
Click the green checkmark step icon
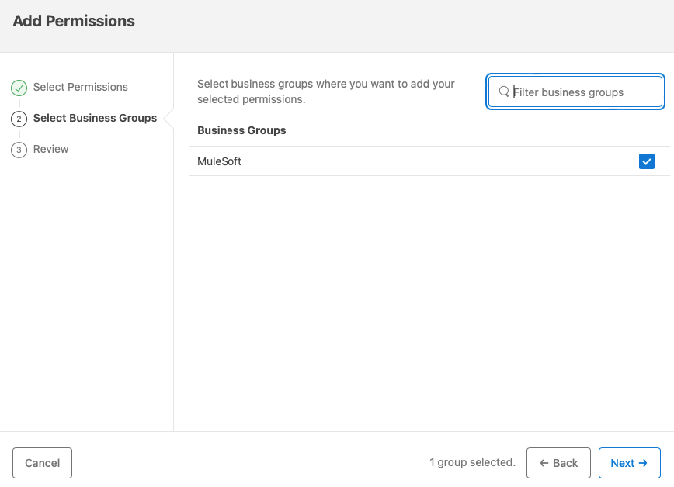tap(19, 88)
